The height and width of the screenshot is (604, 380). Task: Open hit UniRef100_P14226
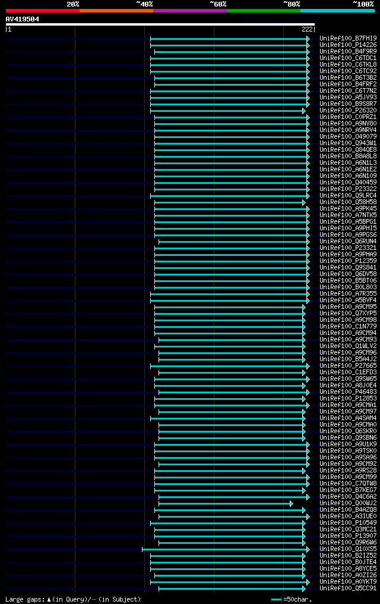[x=348, y=45]
